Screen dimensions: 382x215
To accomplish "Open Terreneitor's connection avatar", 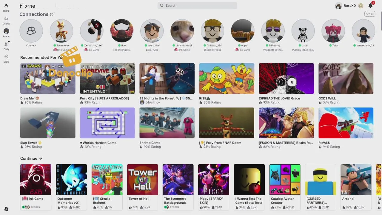I will 61,31.
